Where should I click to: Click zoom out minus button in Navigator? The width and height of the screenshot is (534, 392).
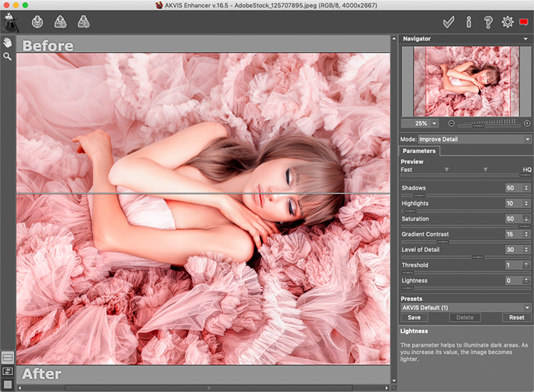pyautogui.click(x=452, y=123)
